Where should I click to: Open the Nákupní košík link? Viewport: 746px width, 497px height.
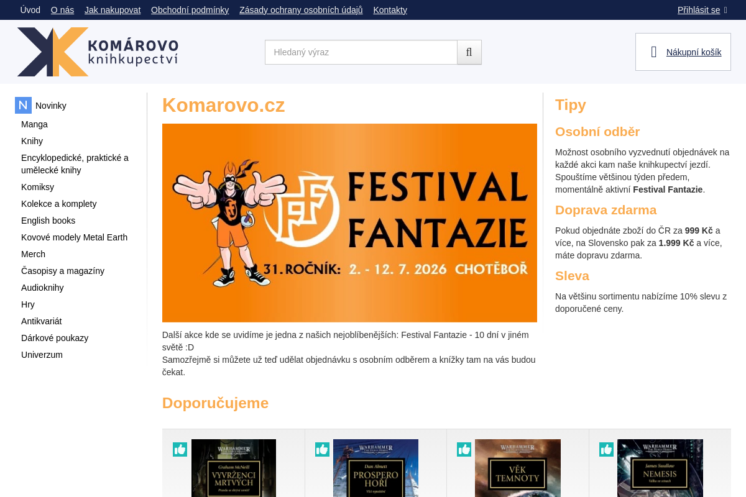694,52
